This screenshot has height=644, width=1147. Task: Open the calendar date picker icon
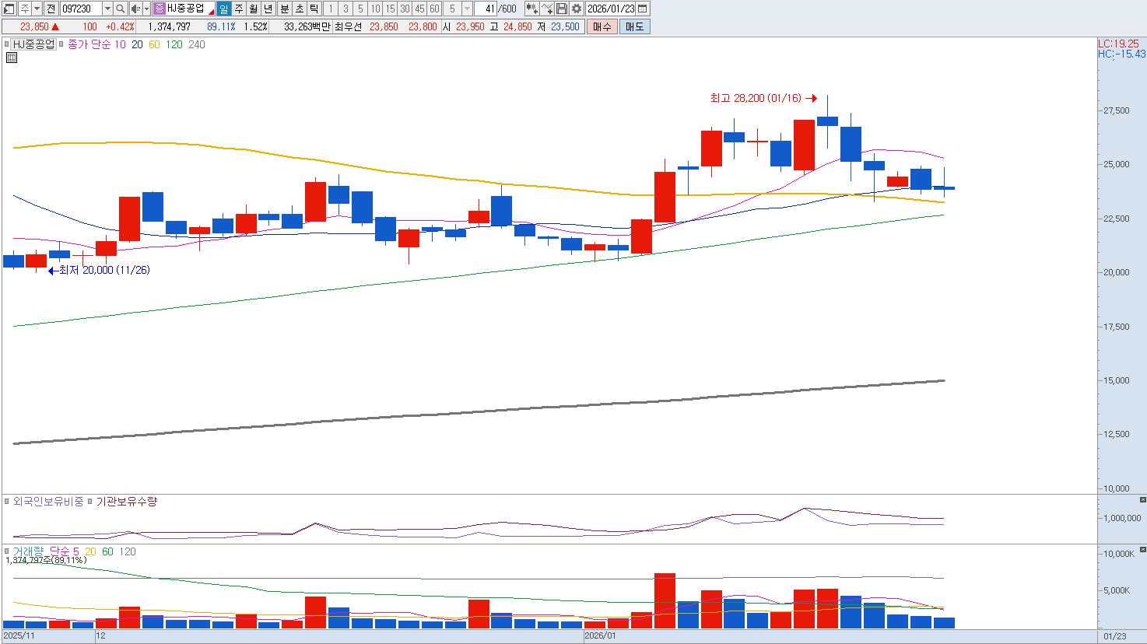coord(643,9)
